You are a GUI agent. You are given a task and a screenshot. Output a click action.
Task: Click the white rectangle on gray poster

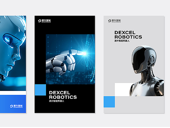pos(122,90)
